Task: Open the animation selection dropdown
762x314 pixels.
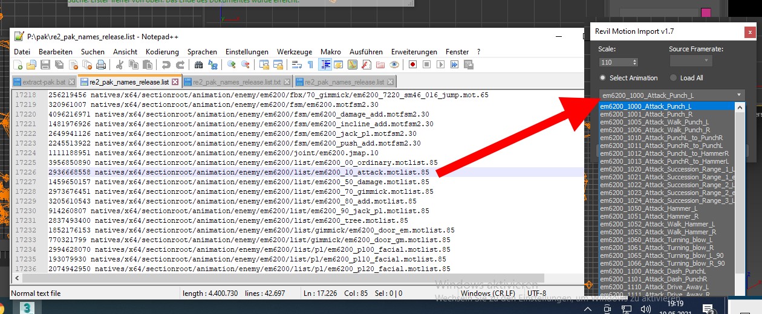Action: click(x=672, y=95)
